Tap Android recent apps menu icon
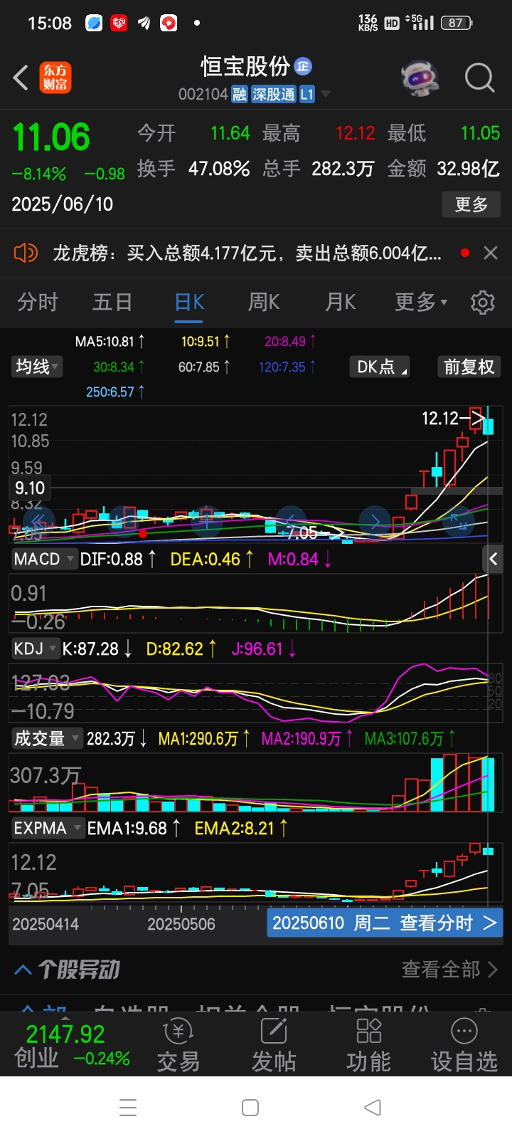 pyautogui.click(x=128, y=1108)
